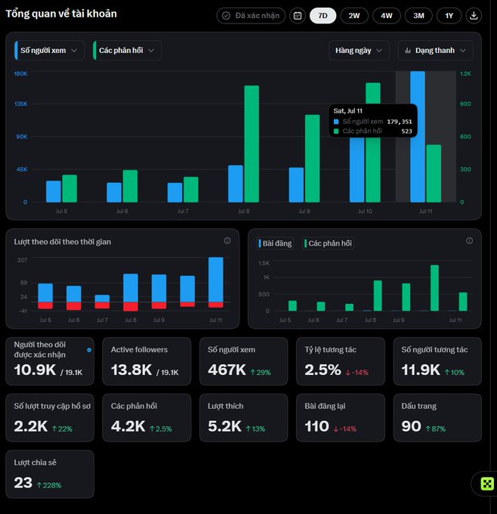Click blue verified dot on verified followers card
The width and height of the screenshot is (497, 514).
[89, 350]
